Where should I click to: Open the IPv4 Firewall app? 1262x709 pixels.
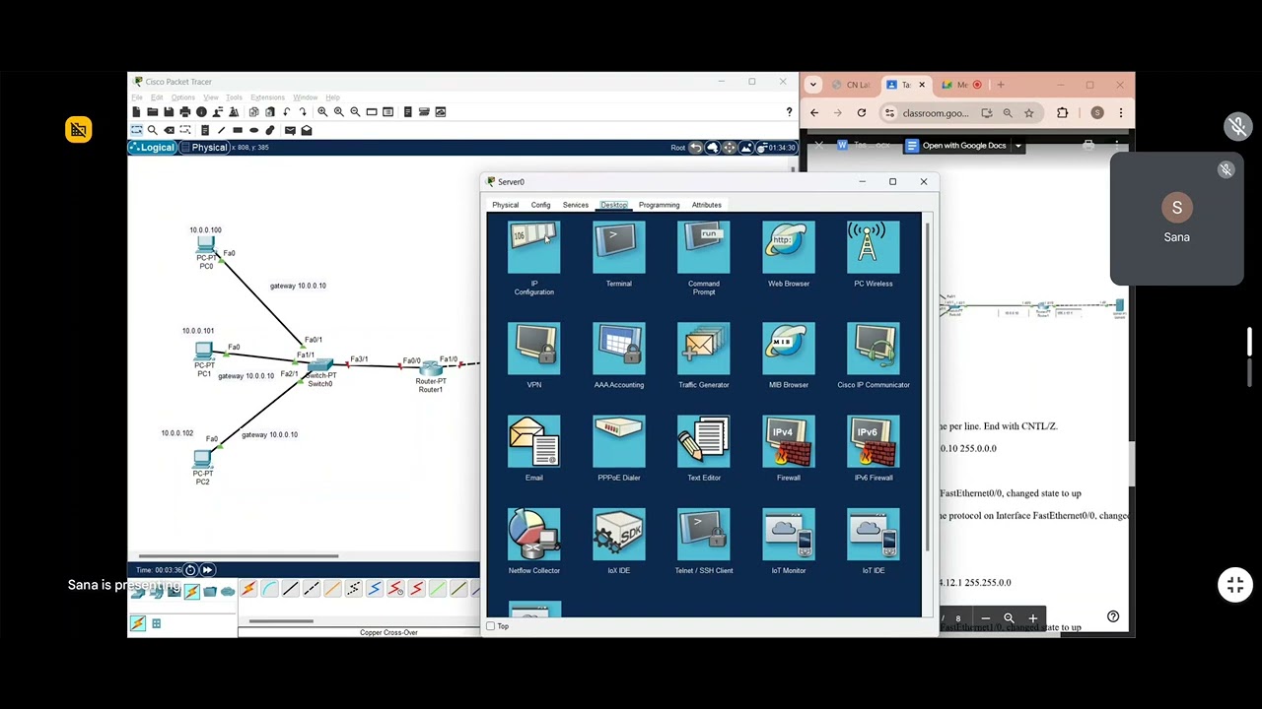pyautogui.click(x=788, y=441)
